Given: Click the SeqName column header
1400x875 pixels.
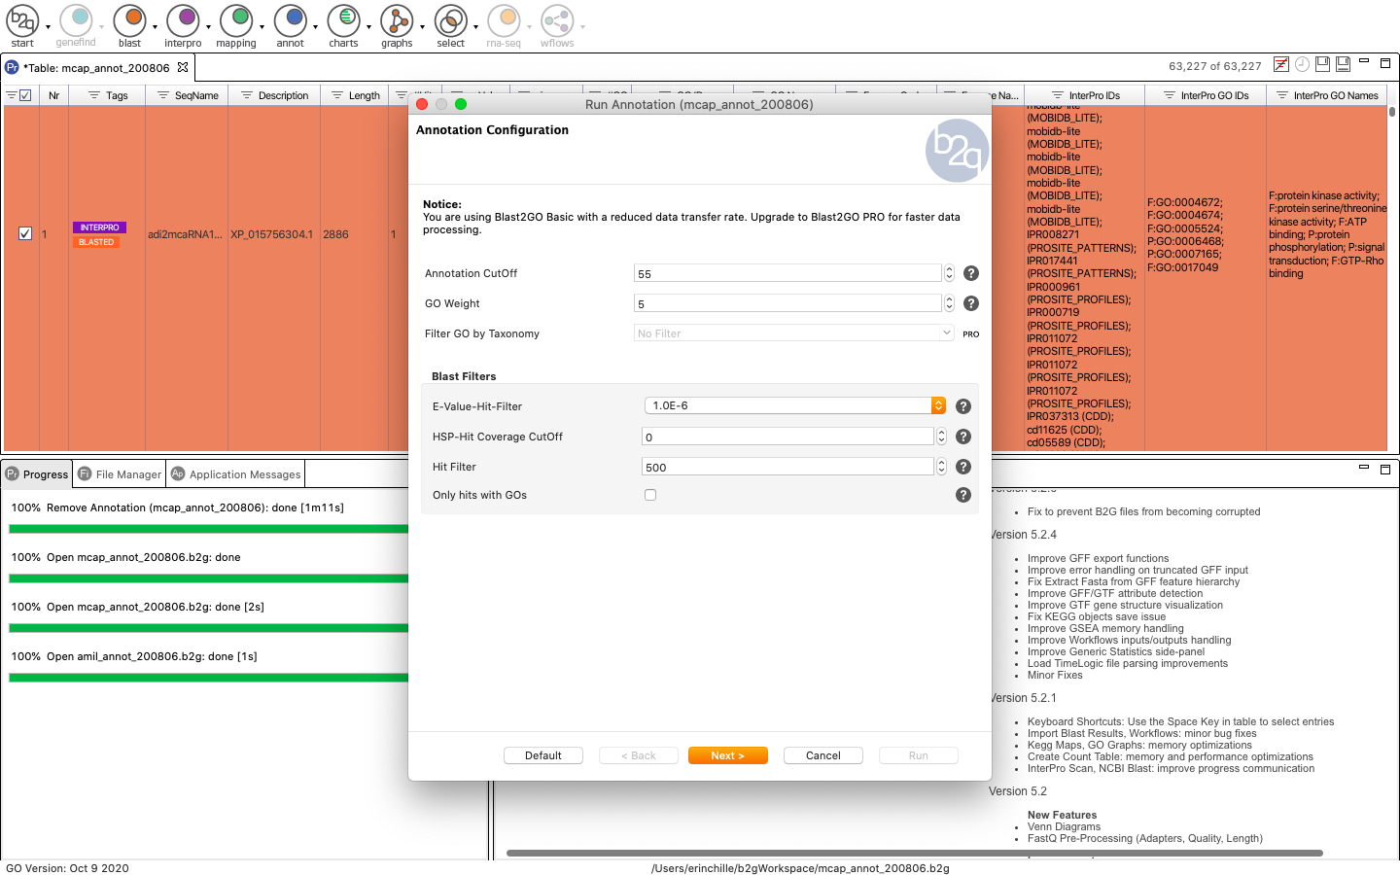Looking at the screenshot, I should click(187, 95).
